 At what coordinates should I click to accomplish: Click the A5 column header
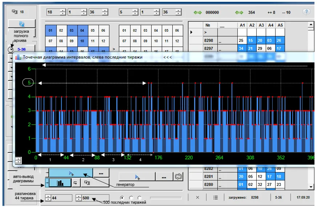coord(280,25)
